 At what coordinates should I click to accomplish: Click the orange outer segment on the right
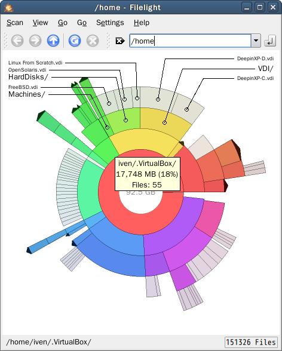228,153
